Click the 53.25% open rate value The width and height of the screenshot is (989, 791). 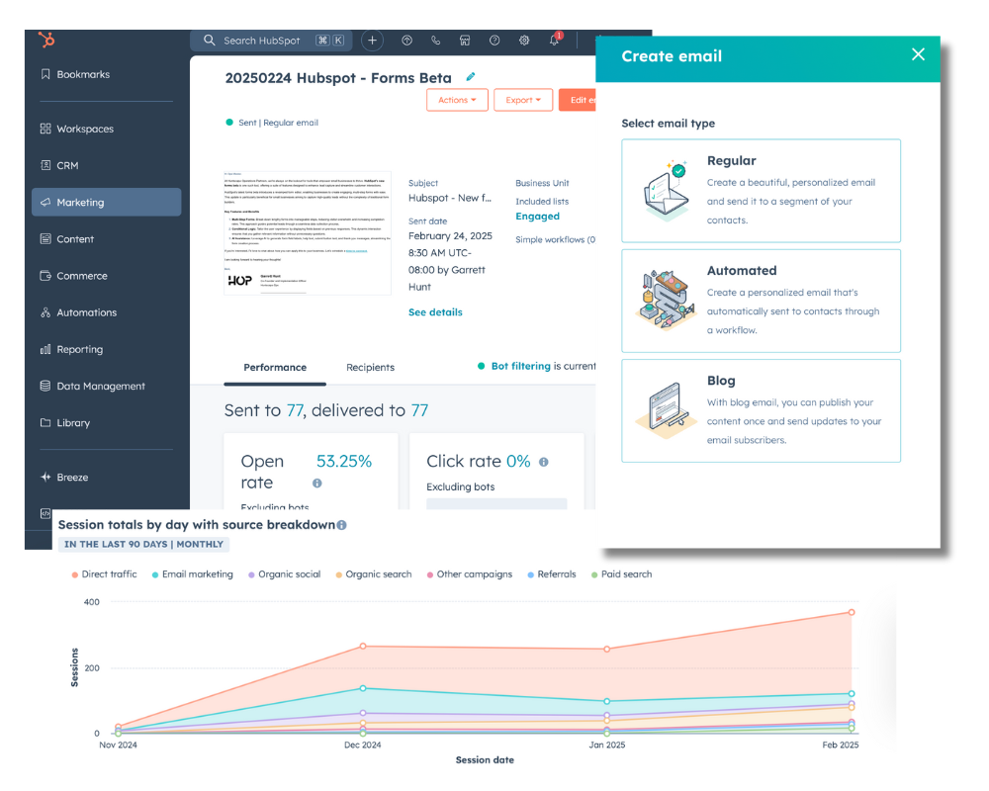click(x=344, y=461)
